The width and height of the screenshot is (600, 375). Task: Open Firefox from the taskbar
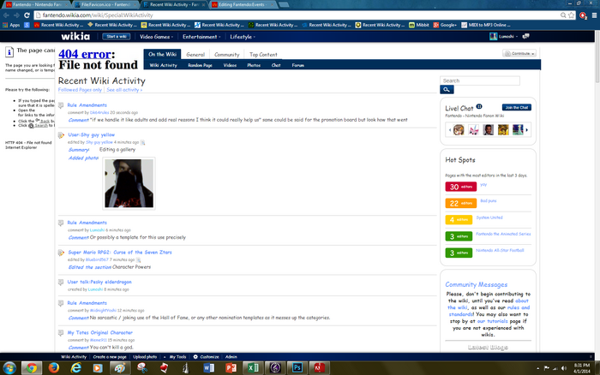(54, 368)
